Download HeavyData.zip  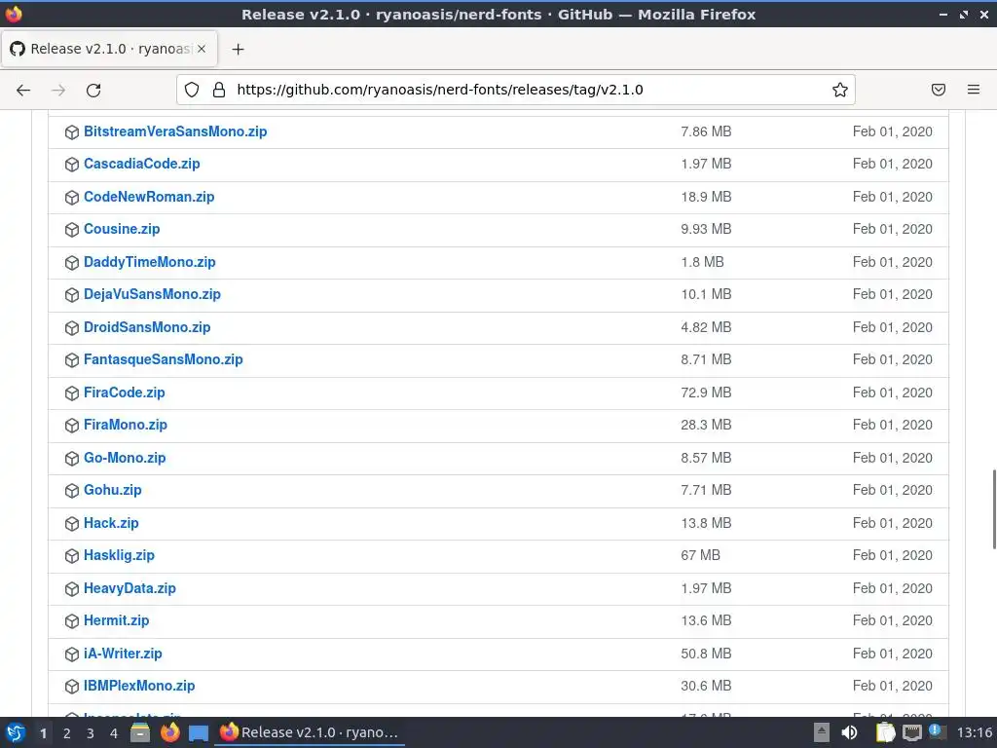coord(129,588)
